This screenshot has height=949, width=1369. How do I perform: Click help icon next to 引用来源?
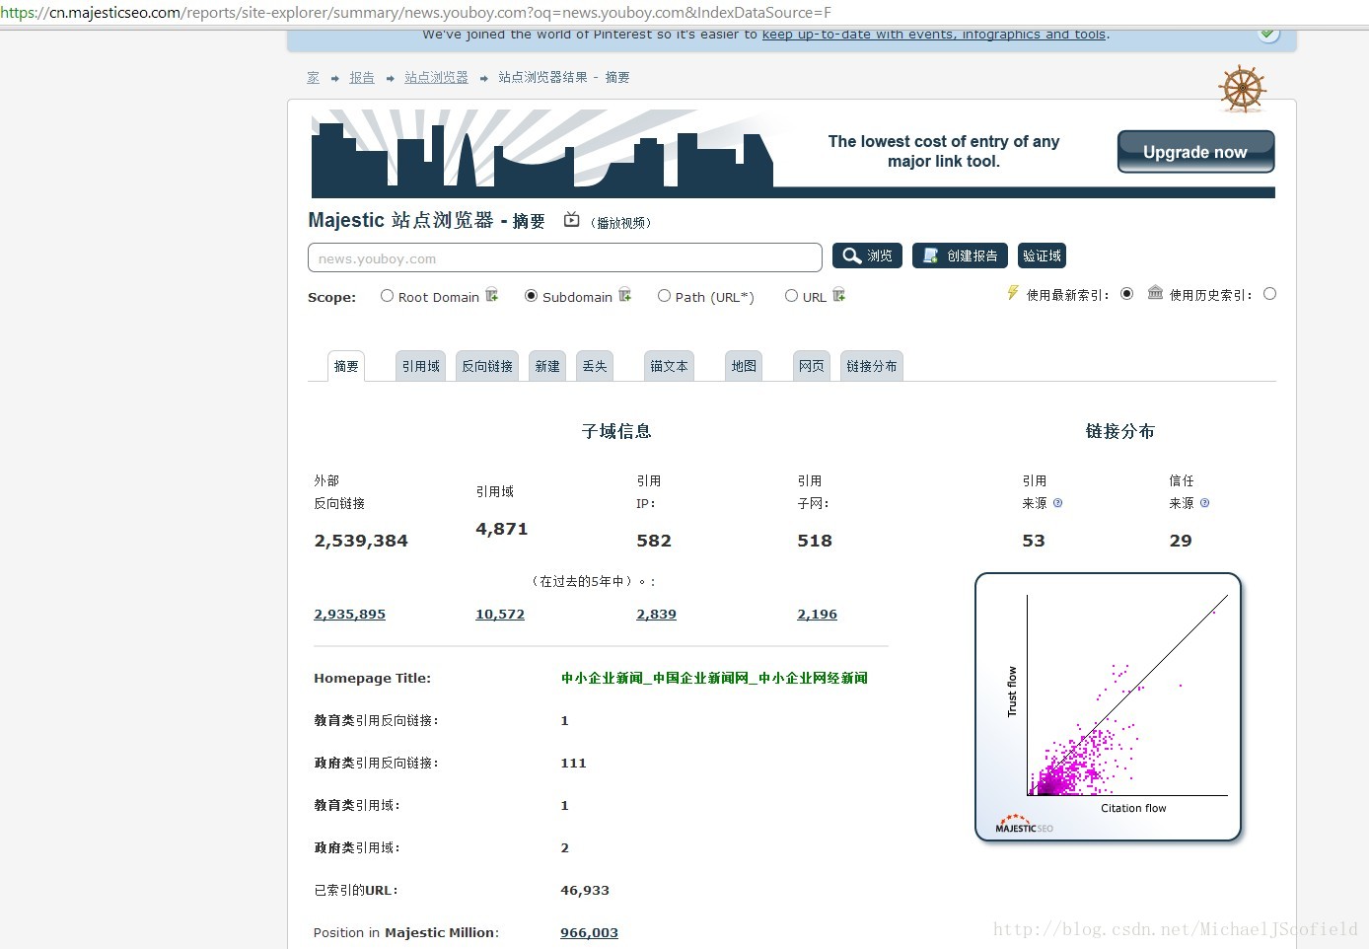(x=1057, y=503)
